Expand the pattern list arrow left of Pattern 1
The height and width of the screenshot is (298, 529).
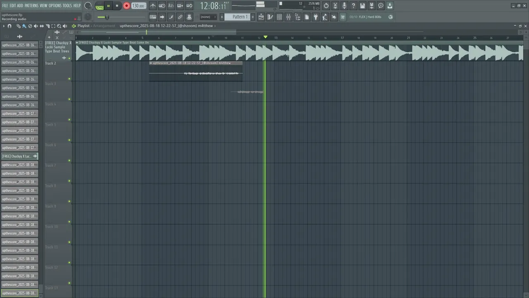tap(222, 17)
